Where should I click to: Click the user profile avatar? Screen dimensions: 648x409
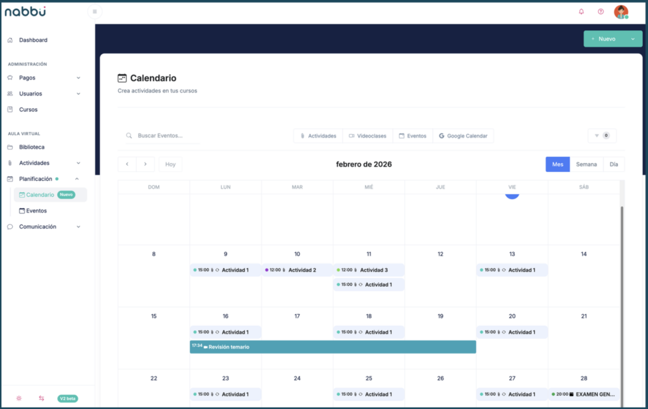coord(621,11)
